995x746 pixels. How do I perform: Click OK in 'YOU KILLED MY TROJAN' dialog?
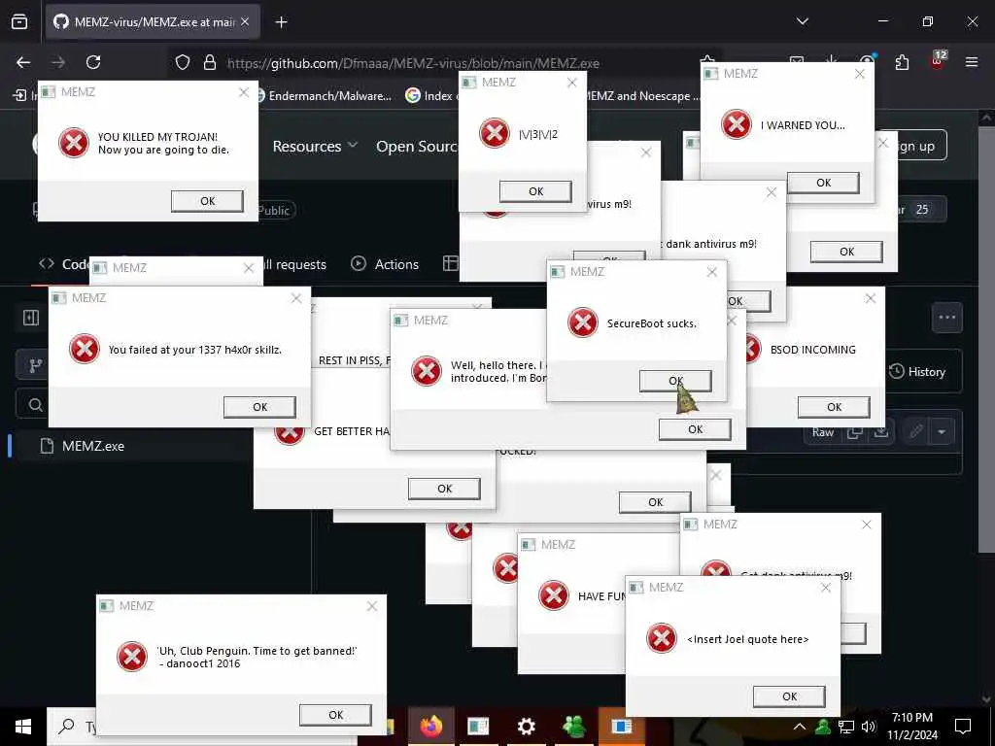[207, 201]
